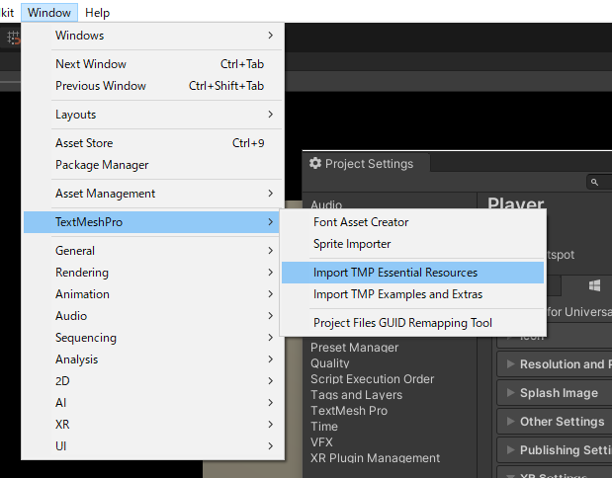Click Import TMP Examples and Extras
612x478 pixels.
coord(412,294)
